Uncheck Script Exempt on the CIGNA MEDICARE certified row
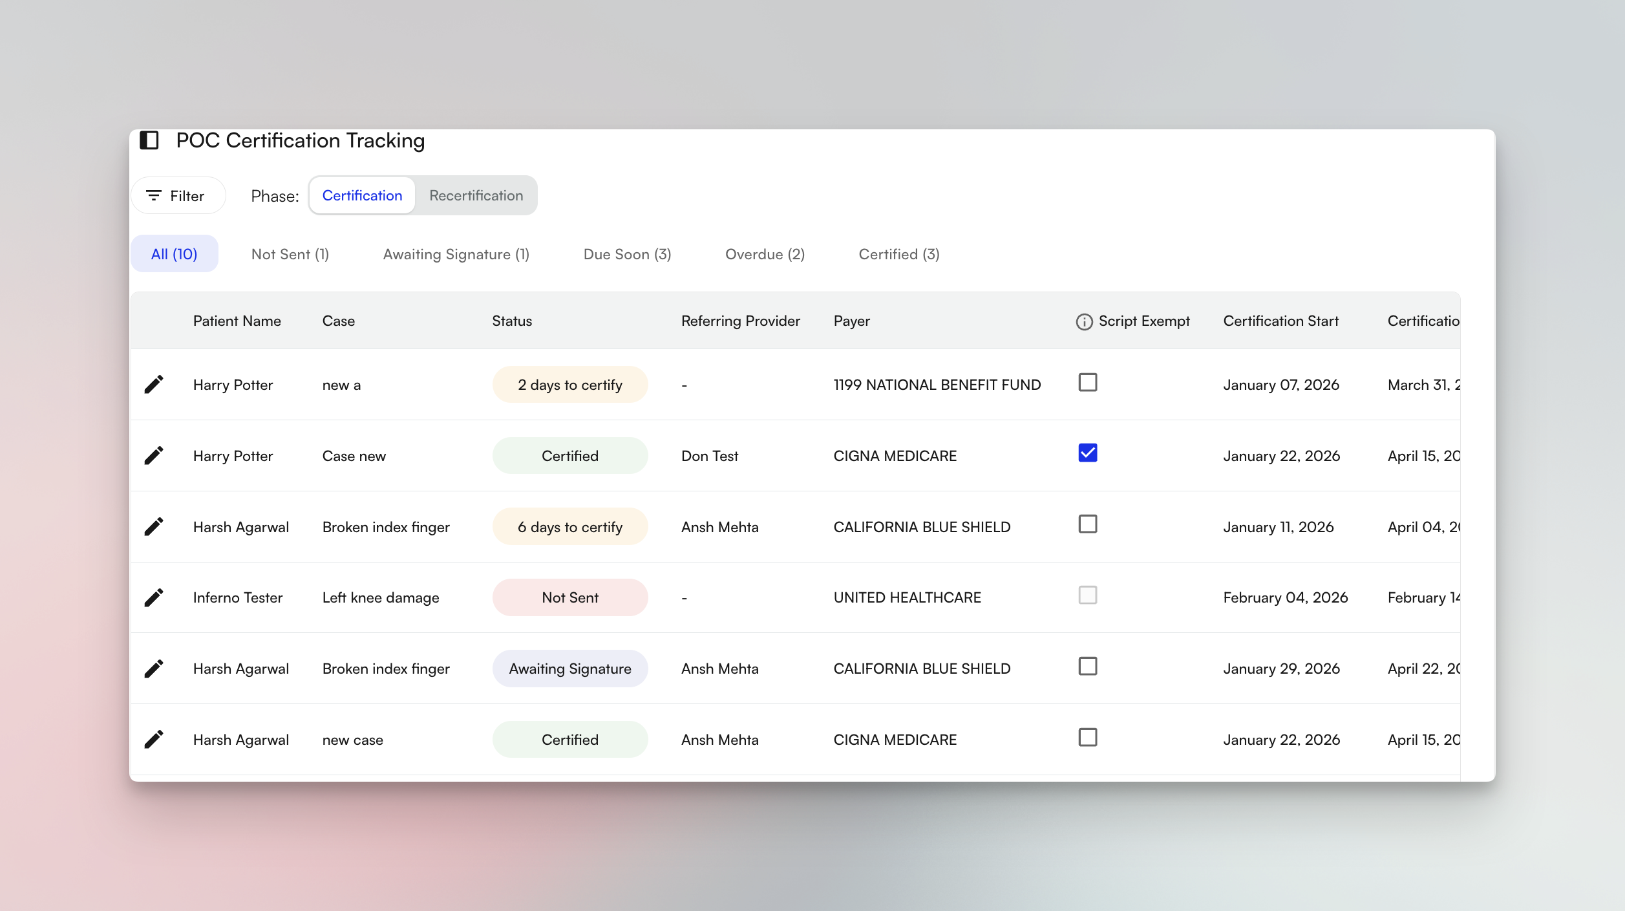This screenshot has height=911, width=1625. pyautogui.click(x=1087, y=454)
